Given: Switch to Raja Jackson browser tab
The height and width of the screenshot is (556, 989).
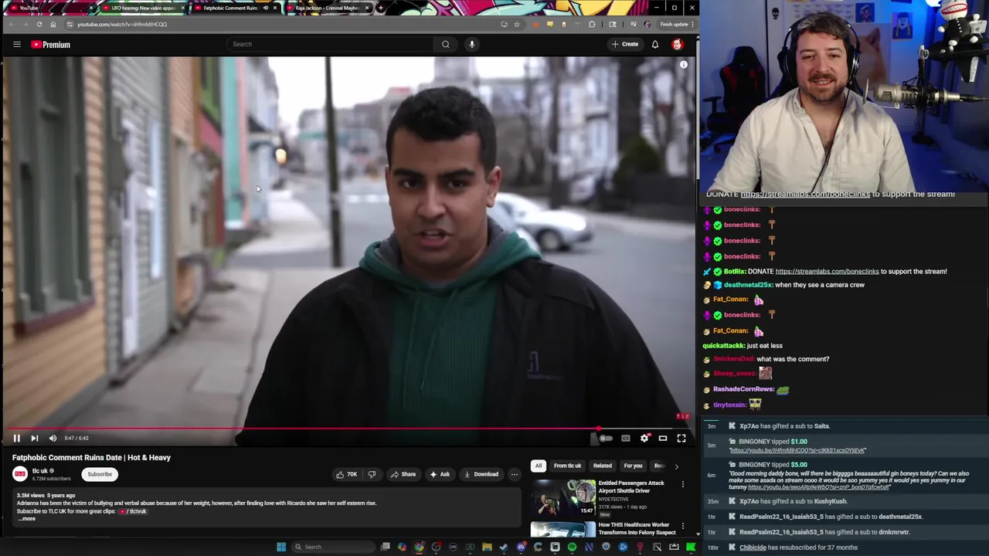Looking at the screenshot, I should [x=328, y=8].
